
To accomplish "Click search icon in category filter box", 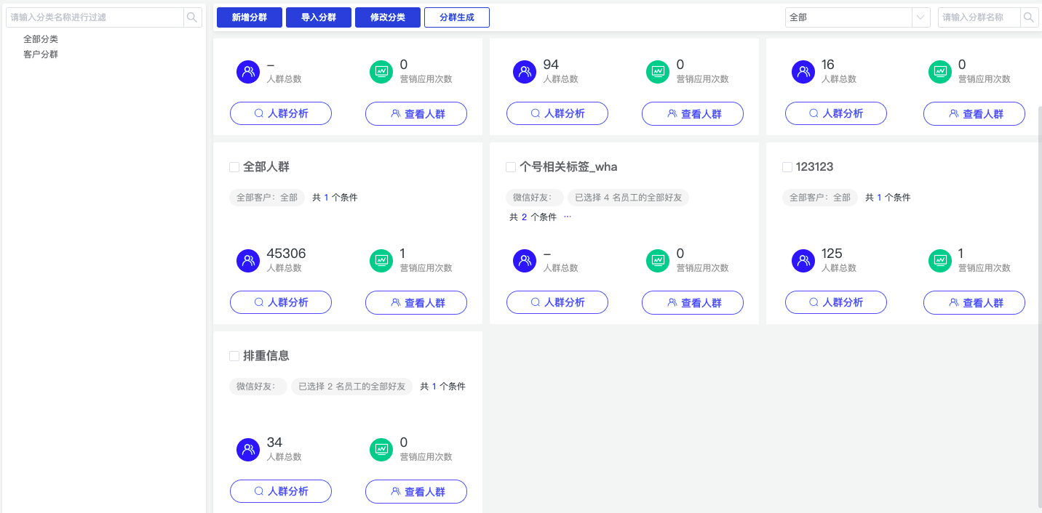I will pos(192,17).
